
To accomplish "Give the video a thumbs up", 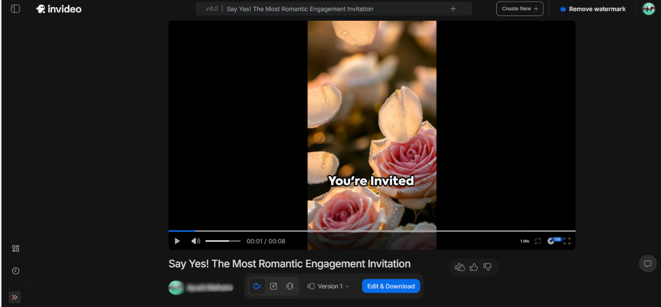I will (x=473, y=267).
